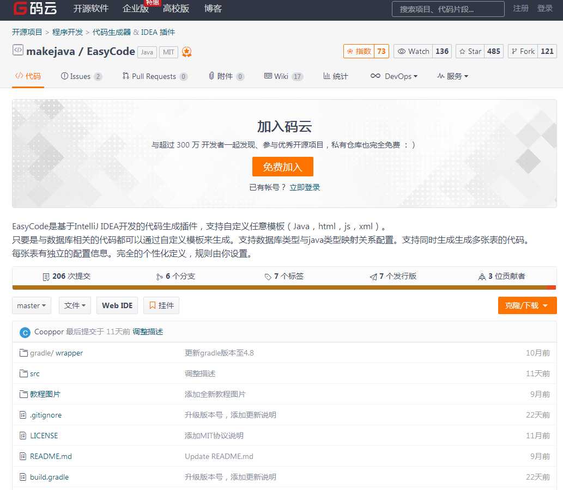The height and width of the screenshot is (490, 563).
Task: Open the 附件 tab
Action: (x=227, y=76)
